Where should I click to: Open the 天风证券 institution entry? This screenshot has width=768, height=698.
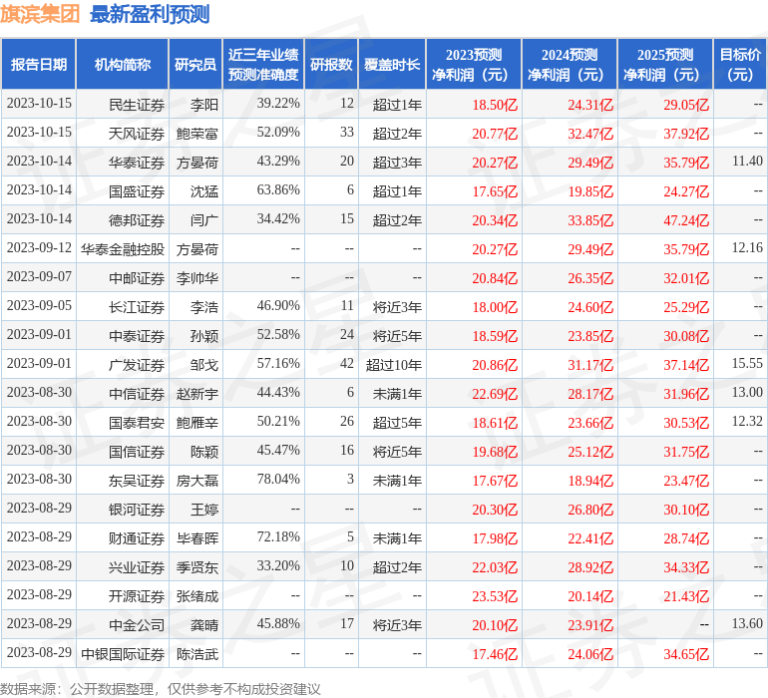point(137,133)
